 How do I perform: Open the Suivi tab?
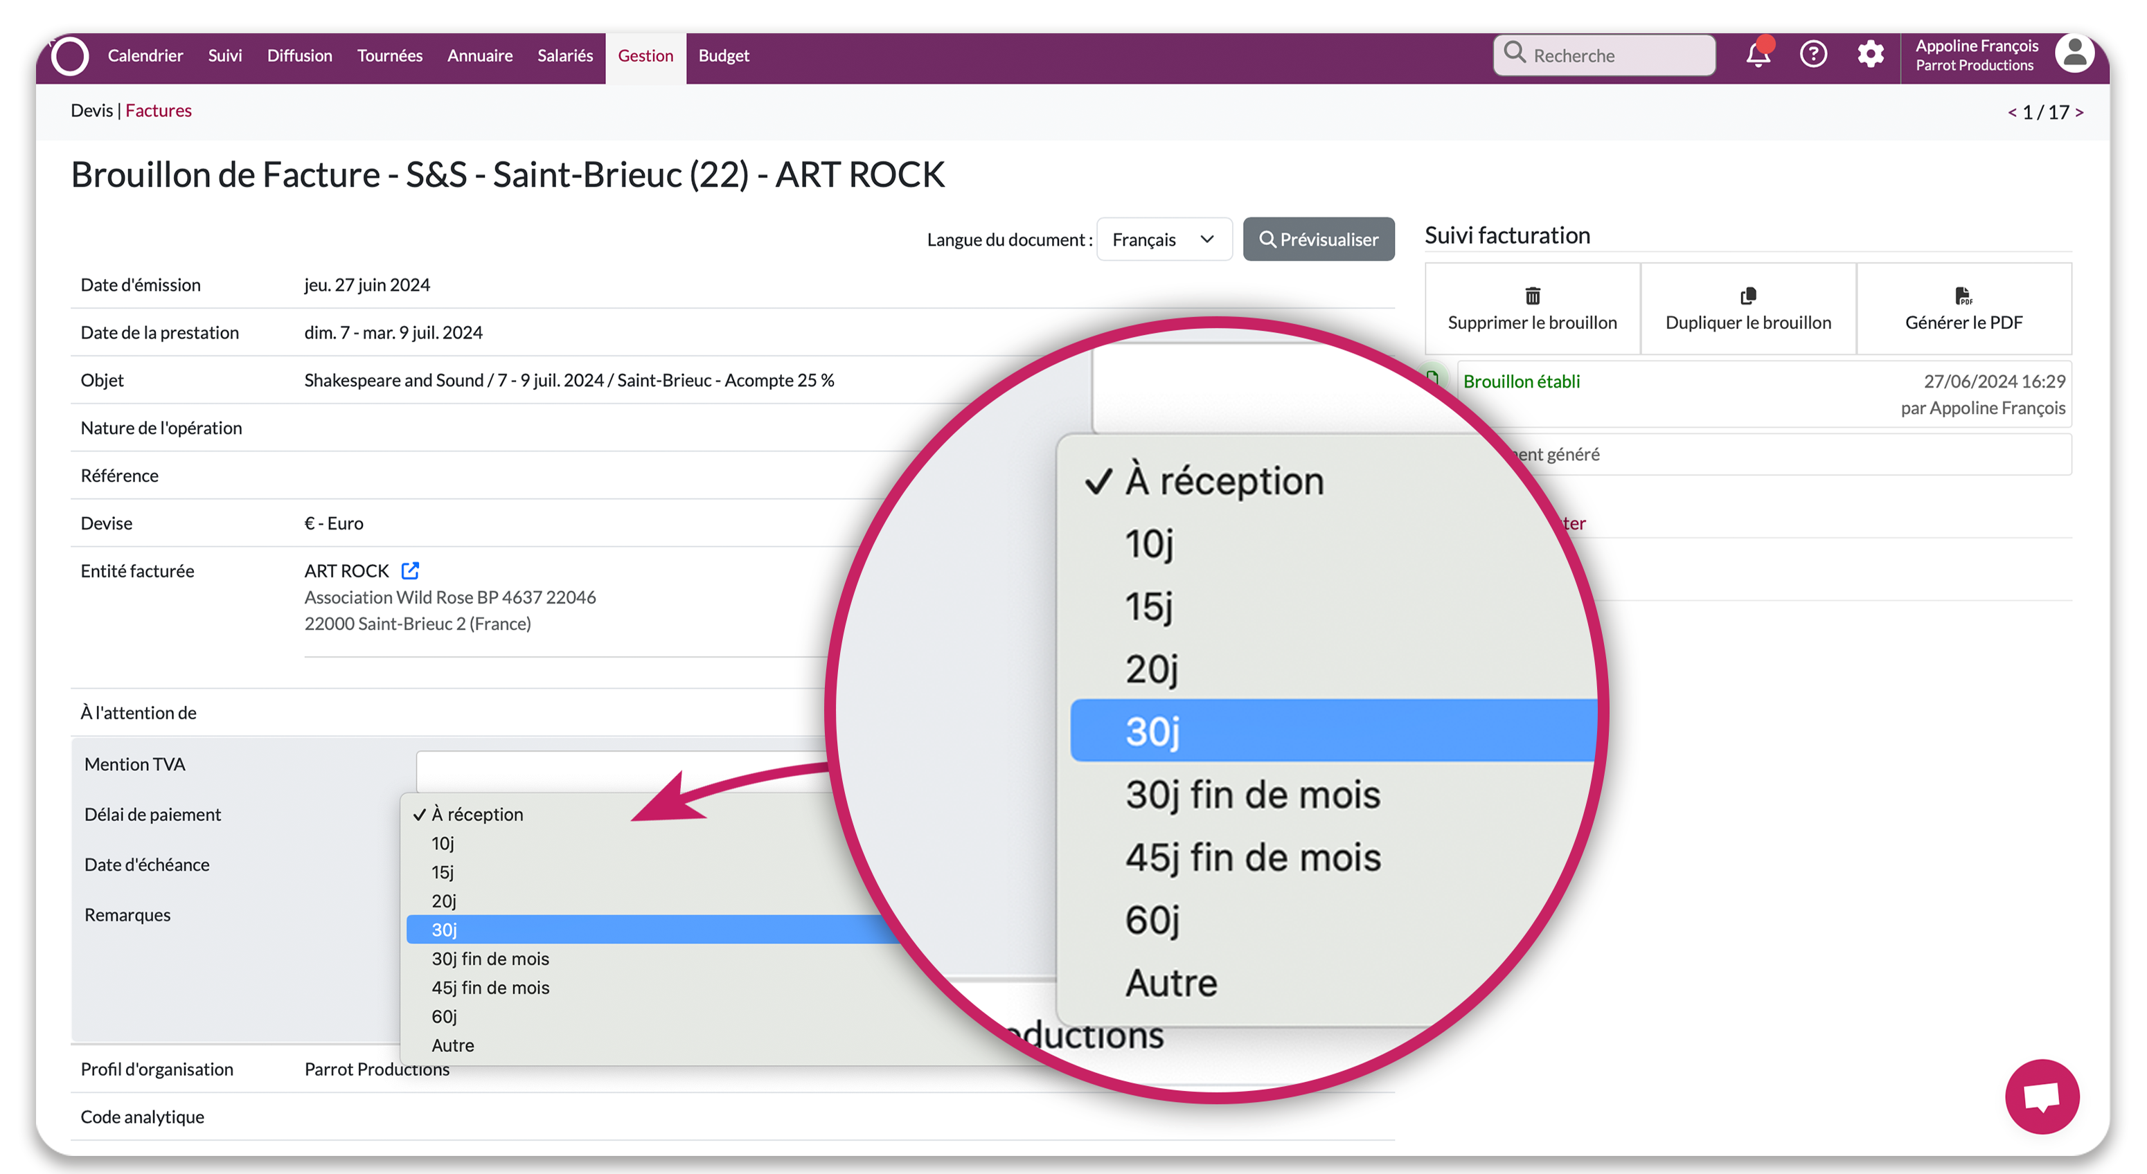[x=224, y=56]
